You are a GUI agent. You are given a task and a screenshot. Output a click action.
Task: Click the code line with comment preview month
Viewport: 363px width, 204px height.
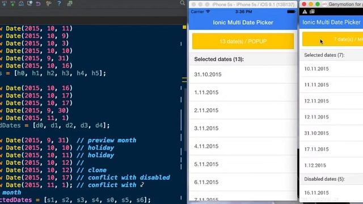coord(68,140)
